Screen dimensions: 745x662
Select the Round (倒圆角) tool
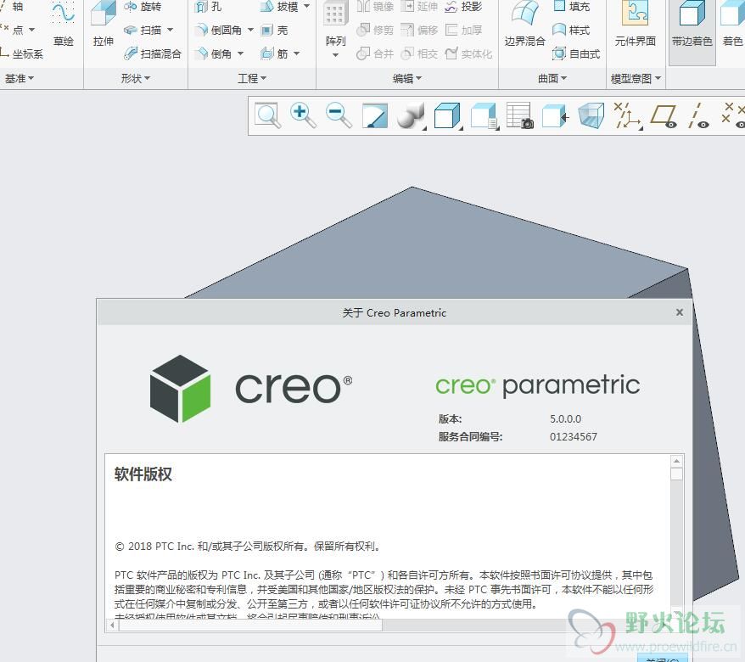[x=219, y=30]
